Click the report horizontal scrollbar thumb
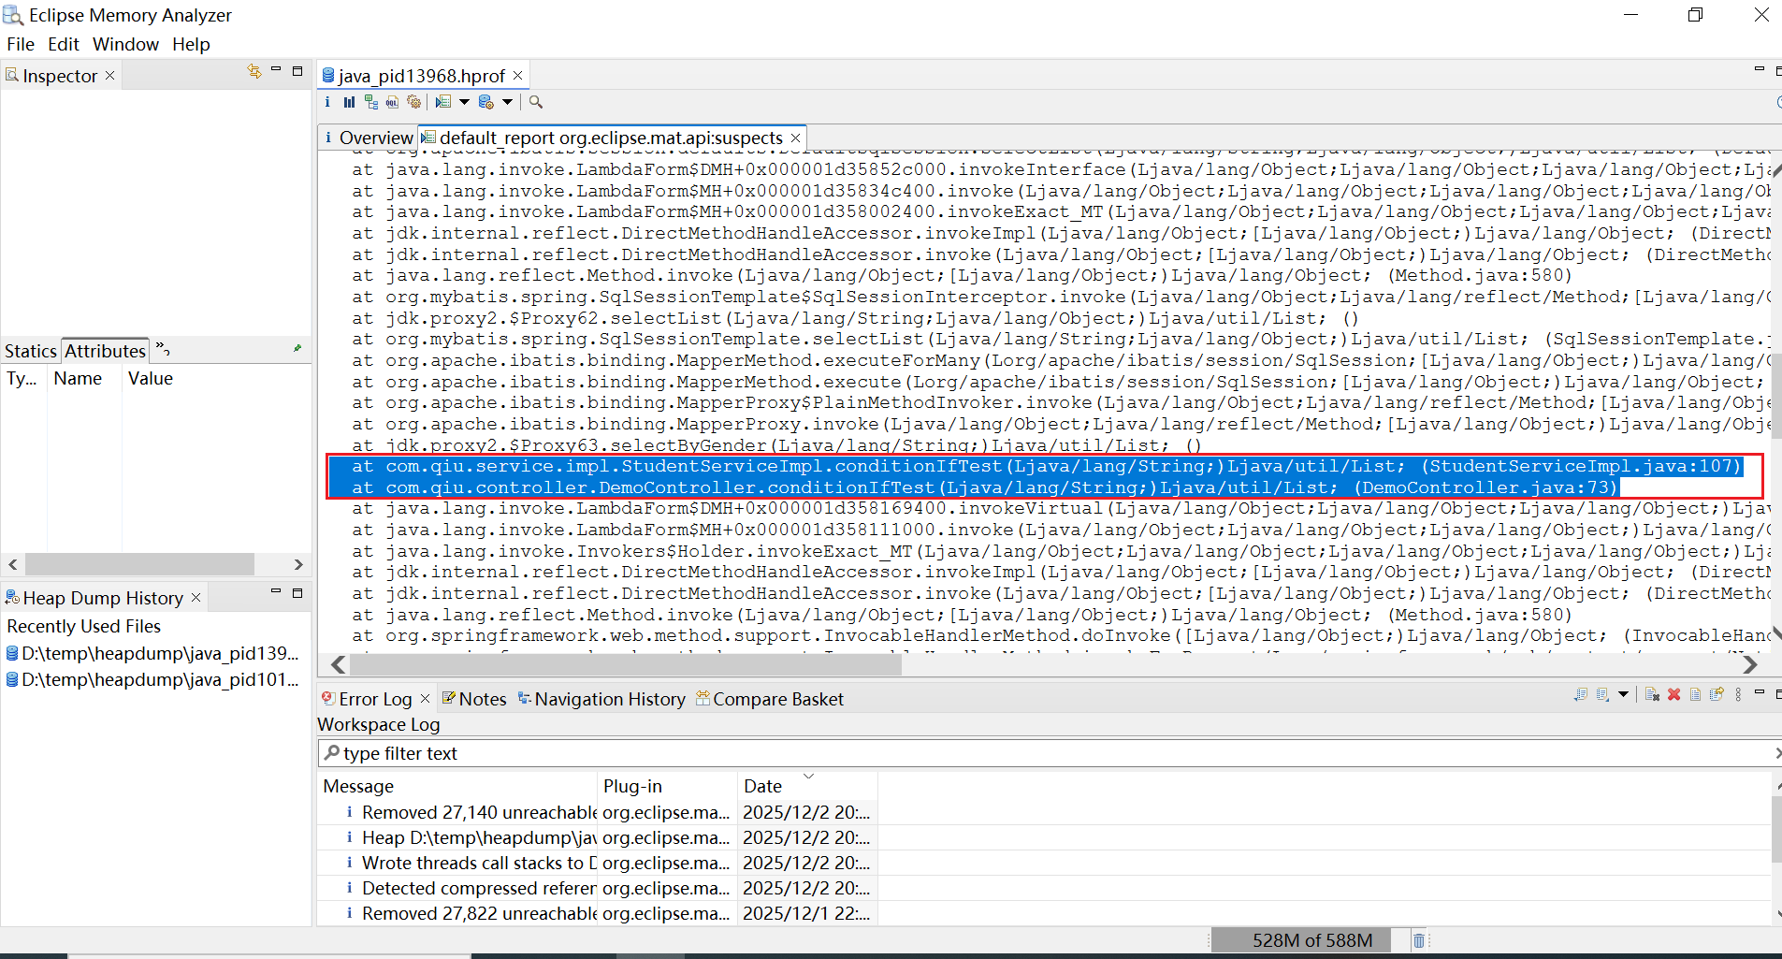The height and width of the screenshot is (959, 1782). point(626,664)
